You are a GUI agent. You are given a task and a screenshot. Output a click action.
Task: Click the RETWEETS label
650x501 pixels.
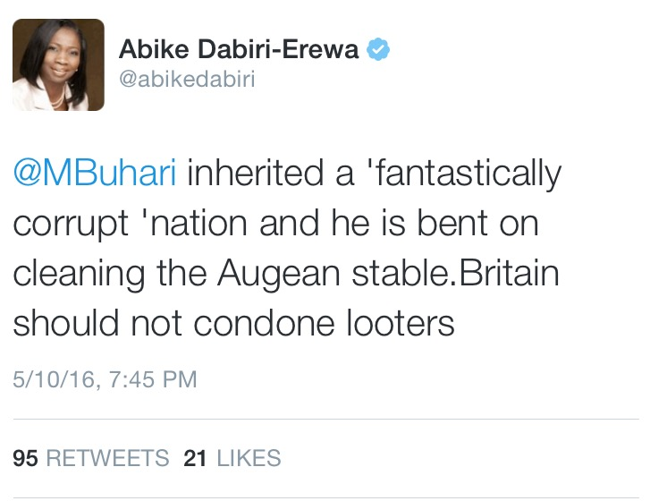[107, 458]
